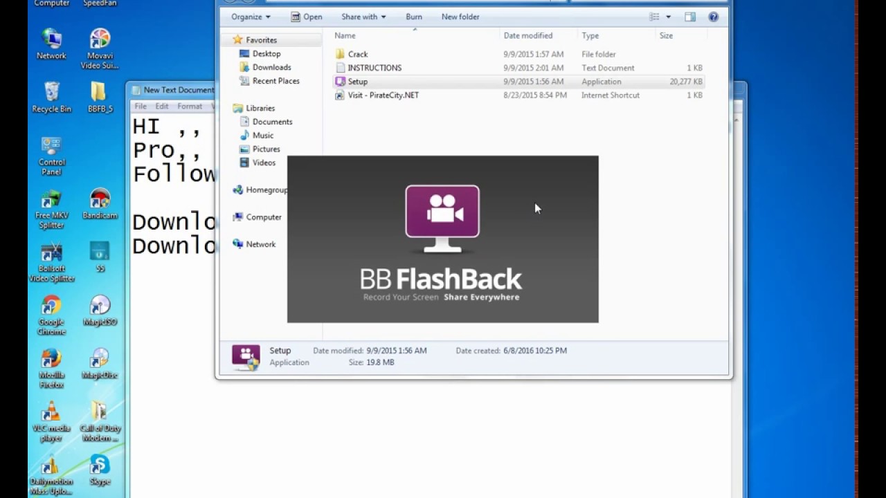Launch Free MKV Splitter desktop icon
886x498 pixels.
point(51,209)
